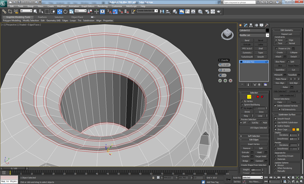Click the teapot Render Production icon
The width and height of the screenshot is (304, 184).
pyautogui.click(x=219, y=11)
